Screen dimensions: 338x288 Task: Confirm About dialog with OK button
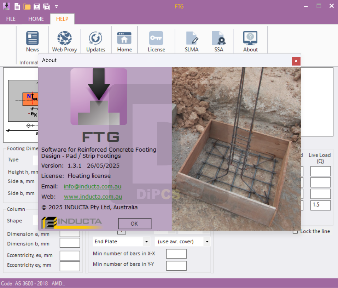(134, 224)
